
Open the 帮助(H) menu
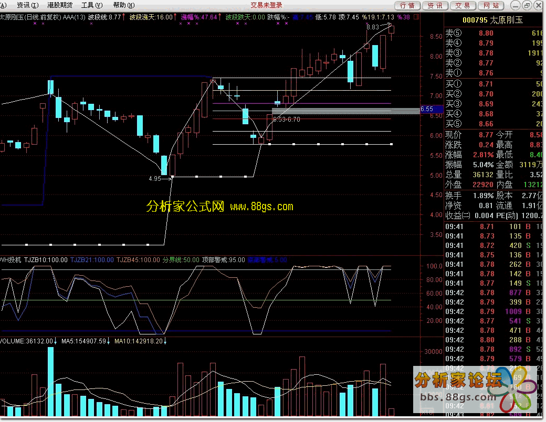124,5
